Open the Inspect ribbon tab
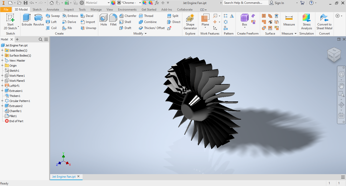This screenshot has height=186, width=346. point(69,10)
